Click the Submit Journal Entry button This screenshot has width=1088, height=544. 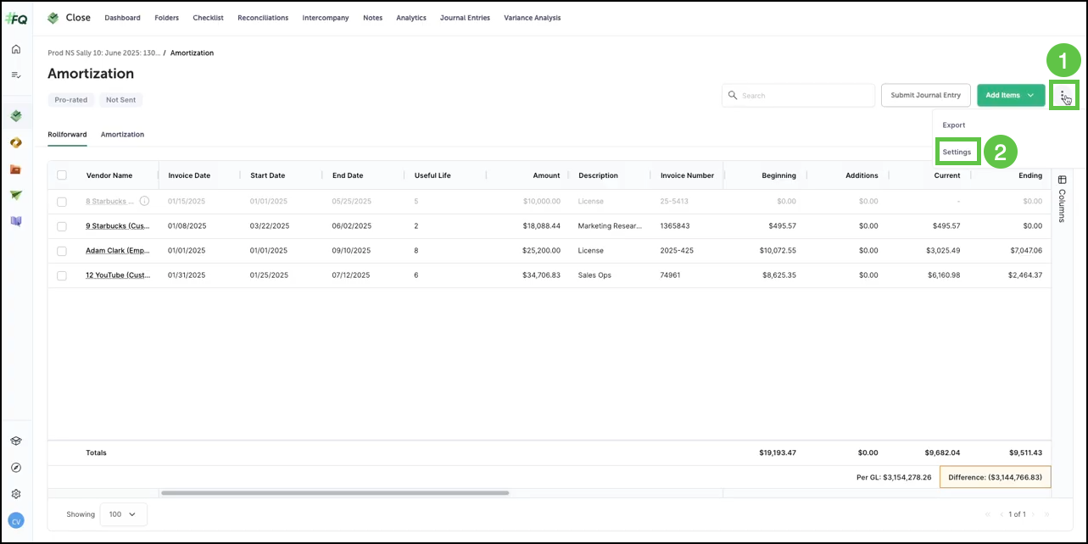(925, 96)
